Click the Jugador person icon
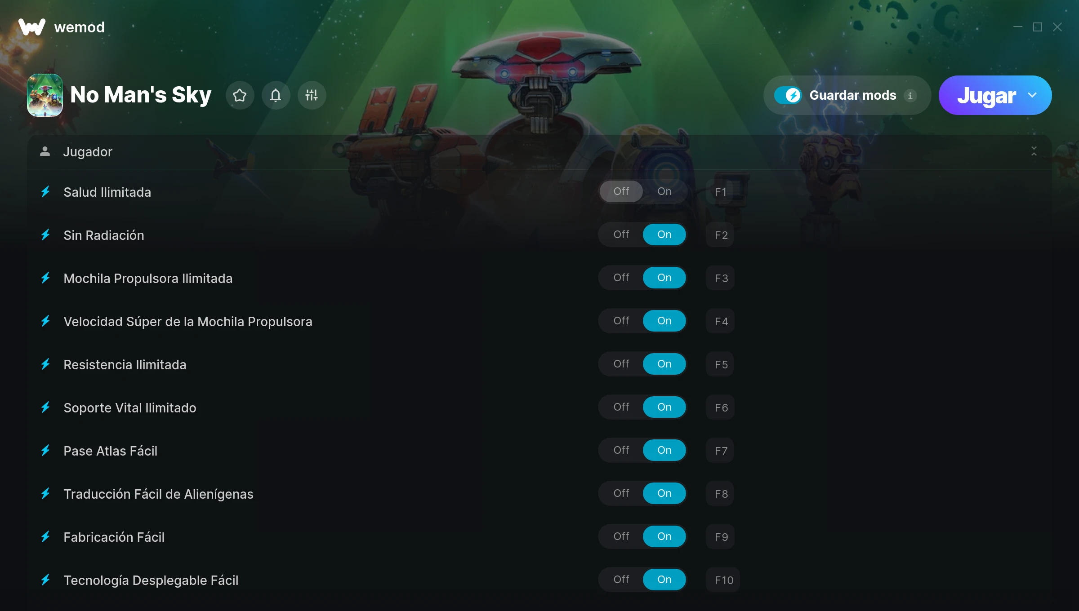 [45, 151]
